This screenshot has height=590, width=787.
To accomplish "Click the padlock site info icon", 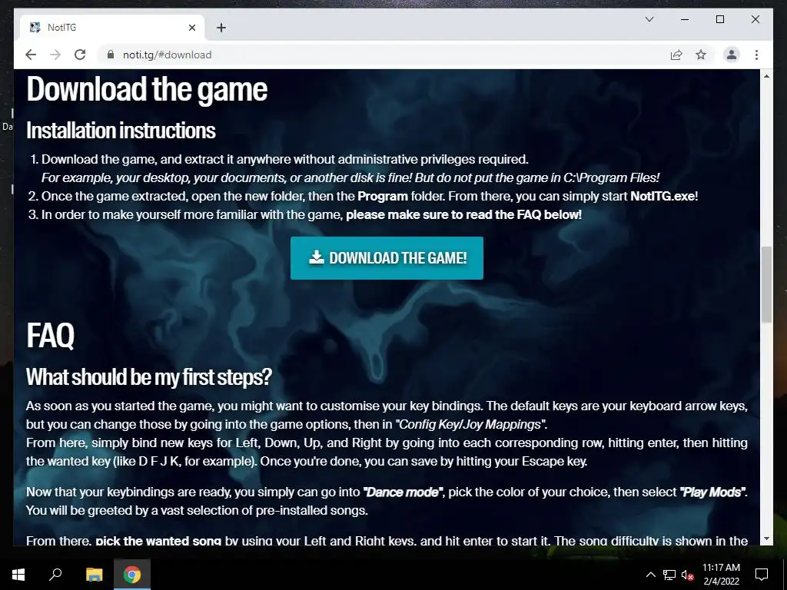I will [x=111, y=55].
